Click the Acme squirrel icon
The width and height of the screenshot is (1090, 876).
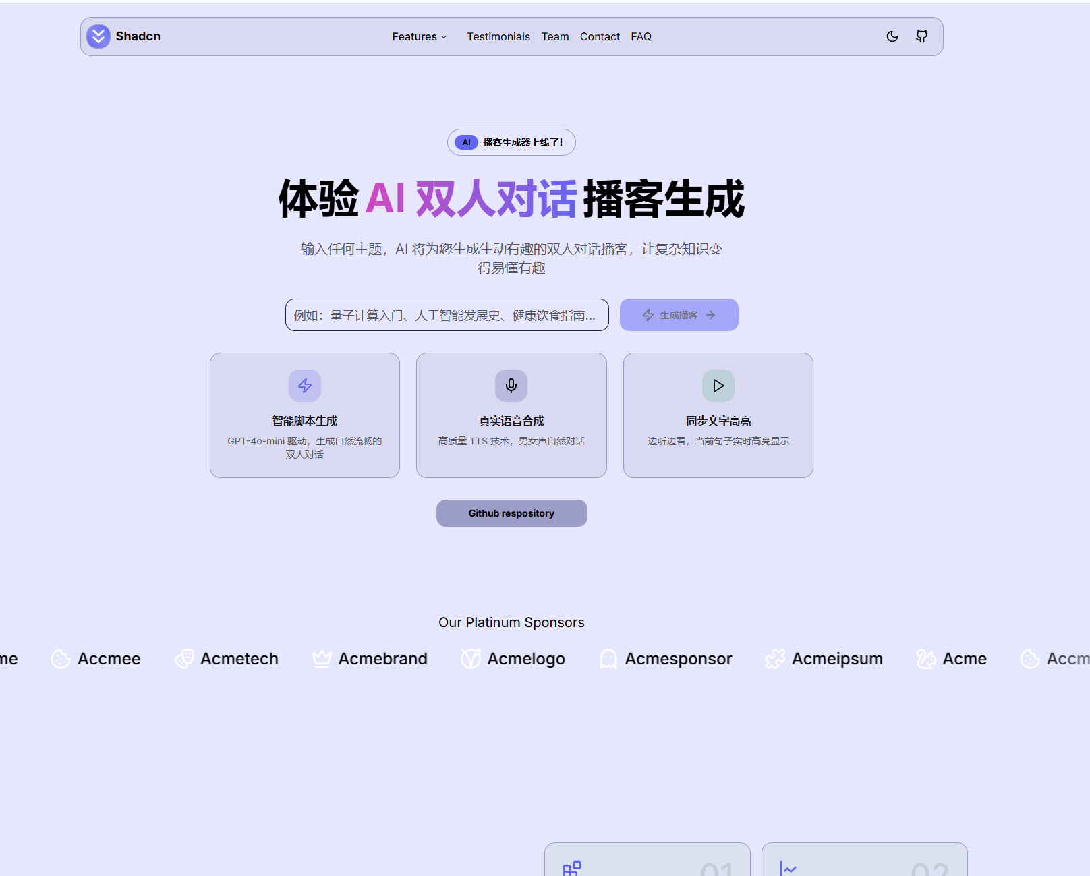pyautogui.click(x=926, y=659)
